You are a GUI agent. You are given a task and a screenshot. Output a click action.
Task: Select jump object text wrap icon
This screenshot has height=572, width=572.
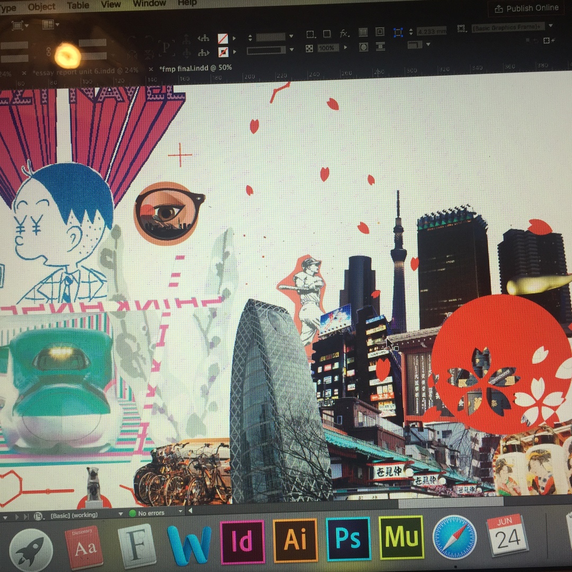tap(380, 46)
